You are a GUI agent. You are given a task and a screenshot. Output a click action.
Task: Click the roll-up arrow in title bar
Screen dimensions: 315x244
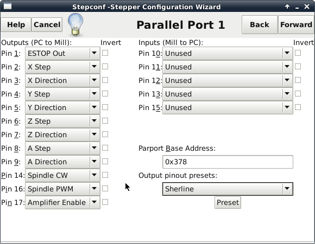click(287, 7)
